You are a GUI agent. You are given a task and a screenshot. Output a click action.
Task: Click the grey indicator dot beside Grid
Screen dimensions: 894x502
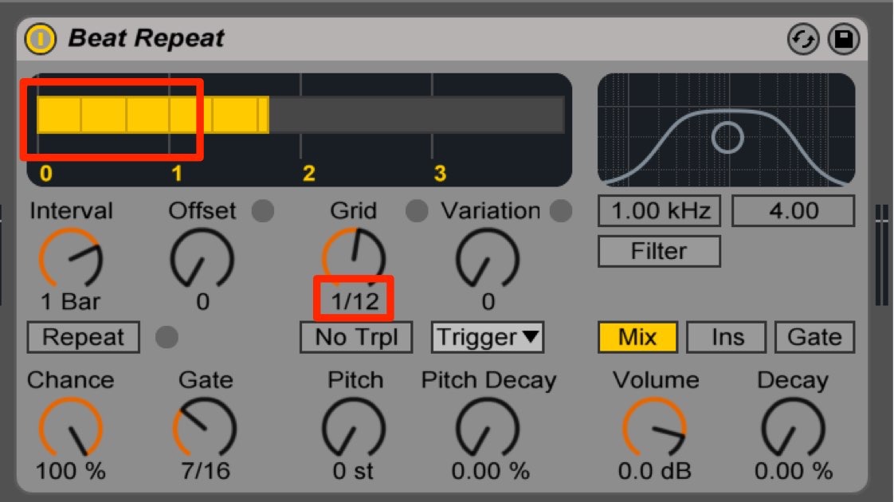[417, 211]
